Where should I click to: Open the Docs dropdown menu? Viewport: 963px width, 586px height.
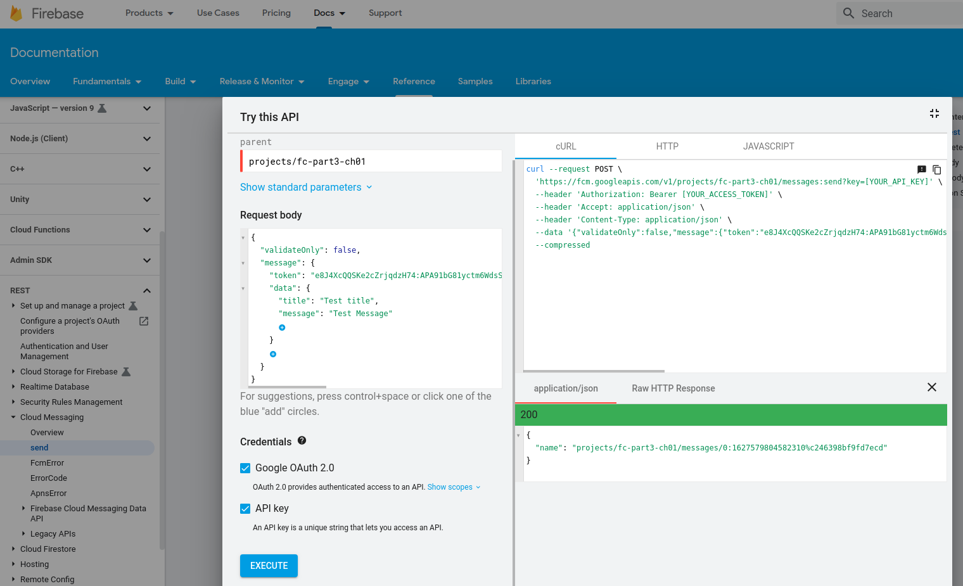coord(329,13)
